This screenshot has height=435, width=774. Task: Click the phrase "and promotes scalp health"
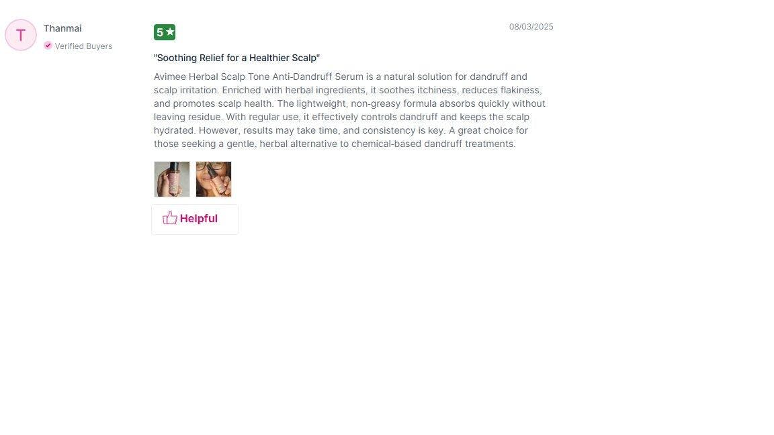[213, 103]
